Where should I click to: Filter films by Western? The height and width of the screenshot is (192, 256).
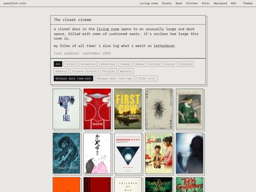126,71
